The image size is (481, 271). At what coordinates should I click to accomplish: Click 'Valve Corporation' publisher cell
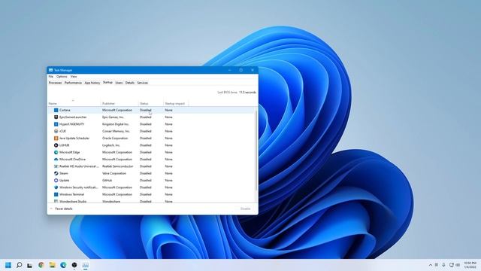[114, 173]
